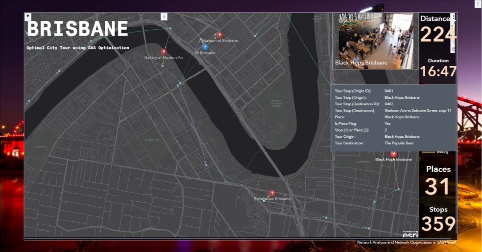Open the top-right page options menu
The image size is (482, 252).
[x=478, y=3]
